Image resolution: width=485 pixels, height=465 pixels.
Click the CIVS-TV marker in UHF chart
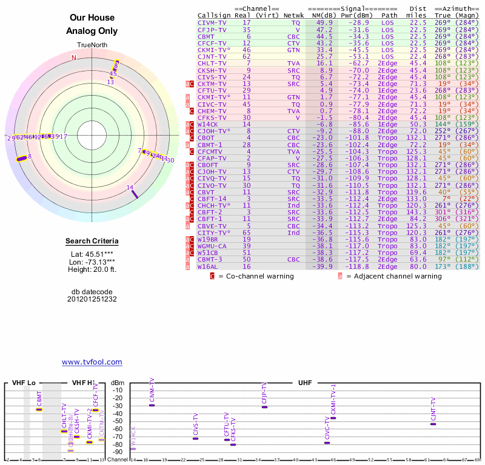click(x=195, y=439)
